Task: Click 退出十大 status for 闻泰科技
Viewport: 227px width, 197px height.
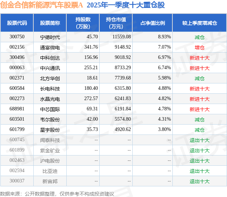Action: pos(199,140)
